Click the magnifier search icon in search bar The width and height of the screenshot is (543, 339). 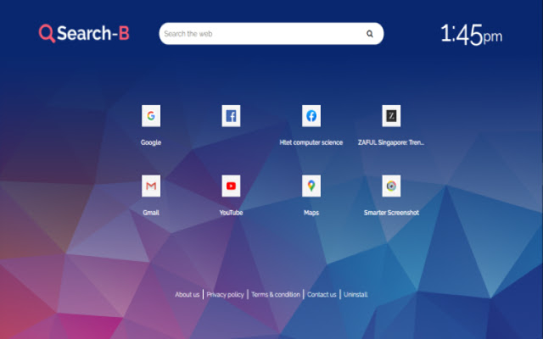[370, 34]
